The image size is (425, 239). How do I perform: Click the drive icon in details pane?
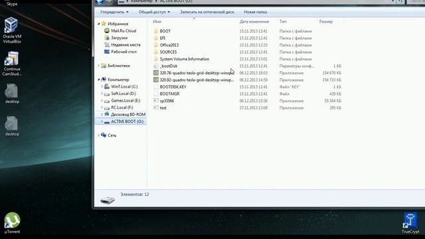click(108, 200)
